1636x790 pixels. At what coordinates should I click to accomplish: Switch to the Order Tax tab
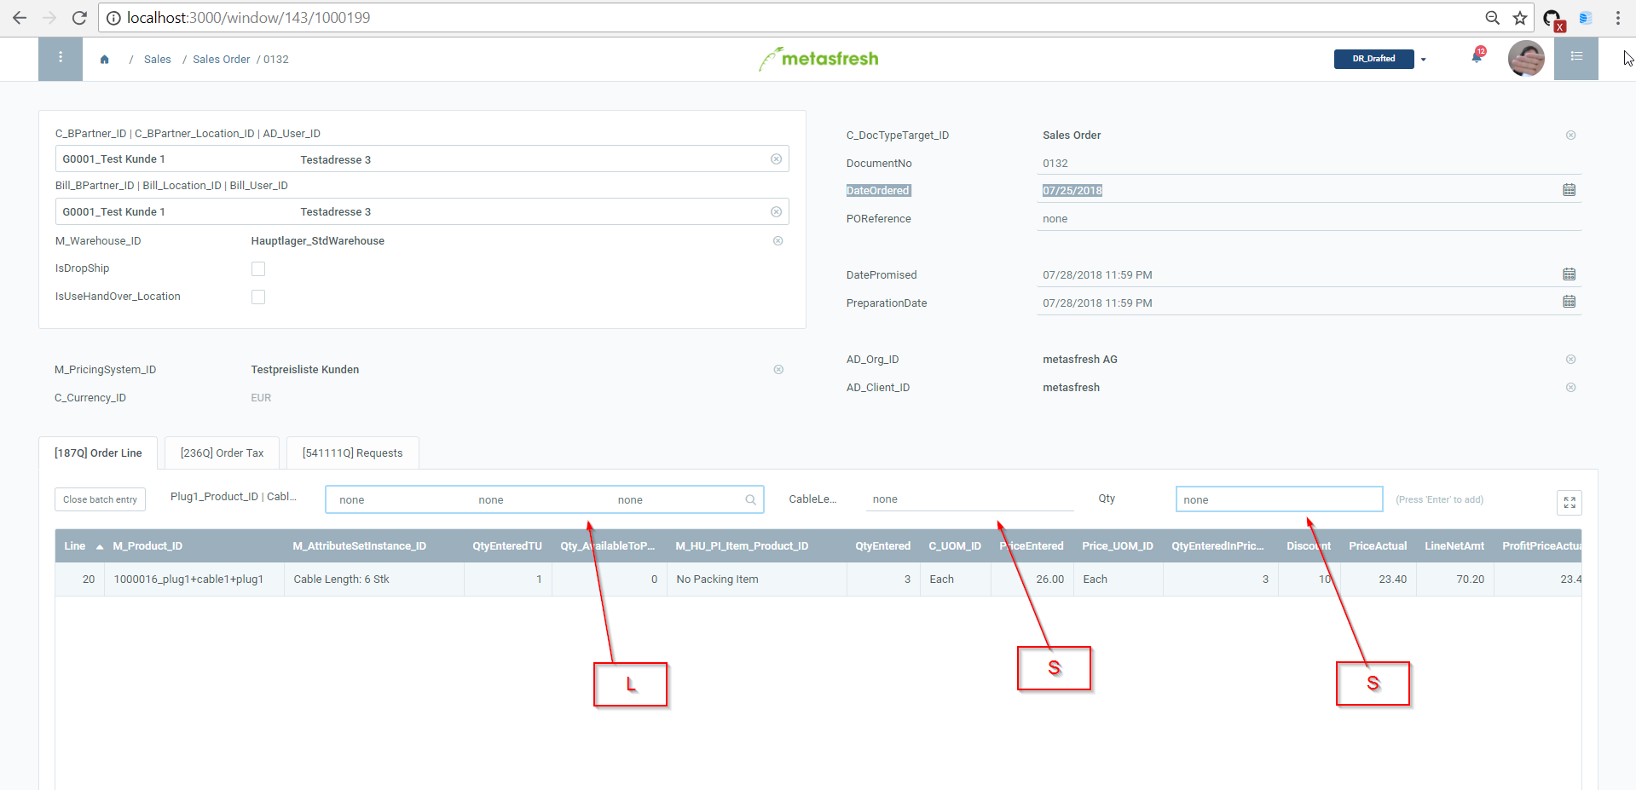coord(221,453)
